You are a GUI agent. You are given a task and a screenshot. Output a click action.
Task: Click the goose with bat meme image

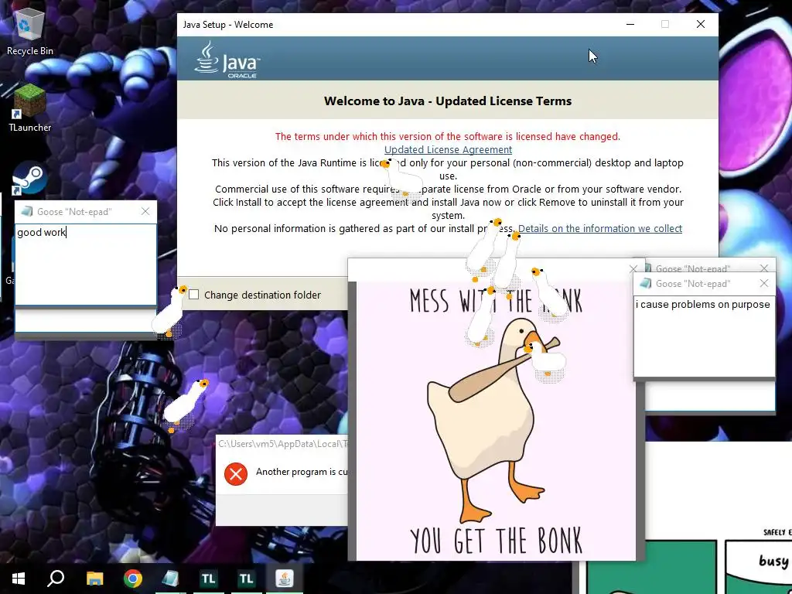496,421
